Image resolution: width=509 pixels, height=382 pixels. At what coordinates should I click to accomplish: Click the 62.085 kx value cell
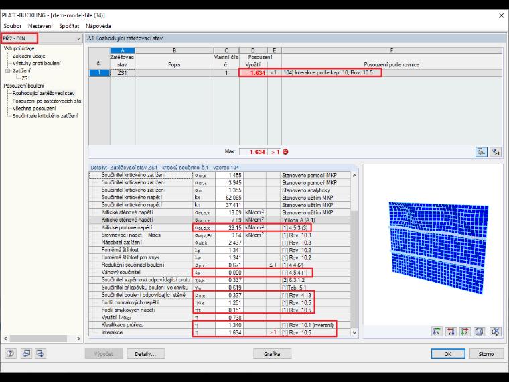[229, 198]
